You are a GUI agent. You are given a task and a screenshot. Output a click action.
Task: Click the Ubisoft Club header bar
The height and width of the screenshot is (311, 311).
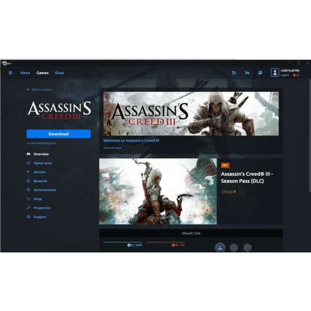[191, 233]
